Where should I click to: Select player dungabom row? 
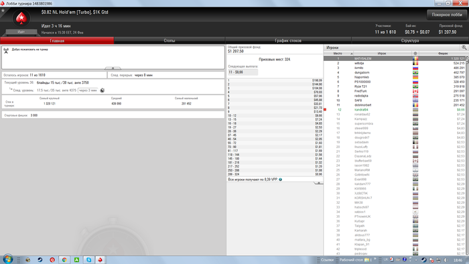(395, 72)
